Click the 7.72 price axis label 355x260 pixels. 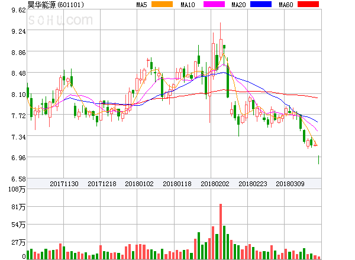coord(18,116)
